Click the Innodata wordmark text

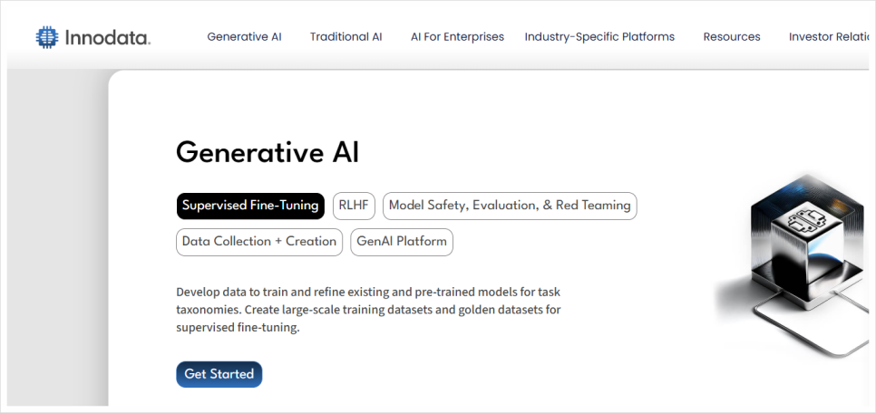[x=107, y=38]
